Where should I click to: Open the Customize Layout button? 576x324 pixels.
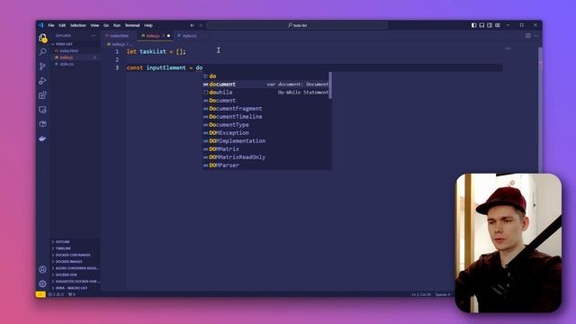pos(498,25)
